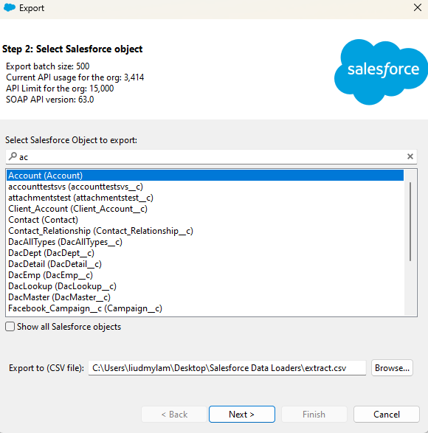Select DacDetail (DacDetail__c) object

tap(204, 264)
